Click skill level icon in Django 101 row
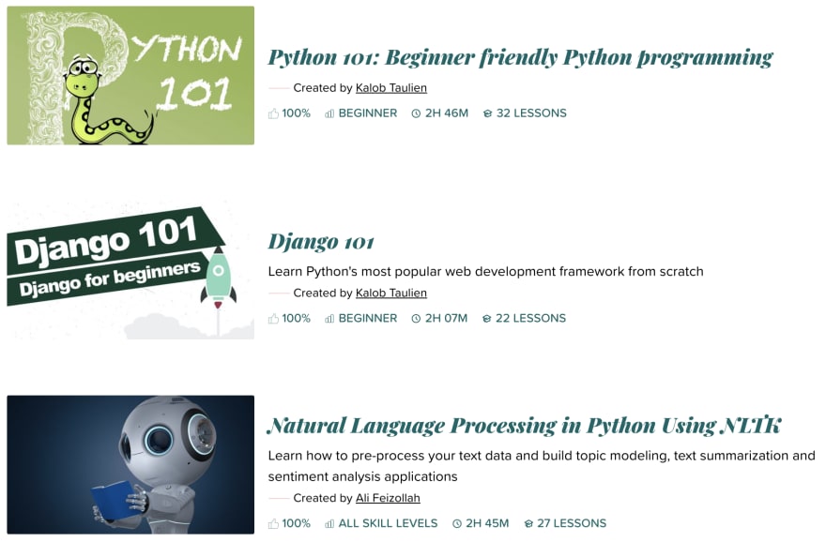This screenshot has height=542, width=826. pyautogui.click(x=329, y=319)
